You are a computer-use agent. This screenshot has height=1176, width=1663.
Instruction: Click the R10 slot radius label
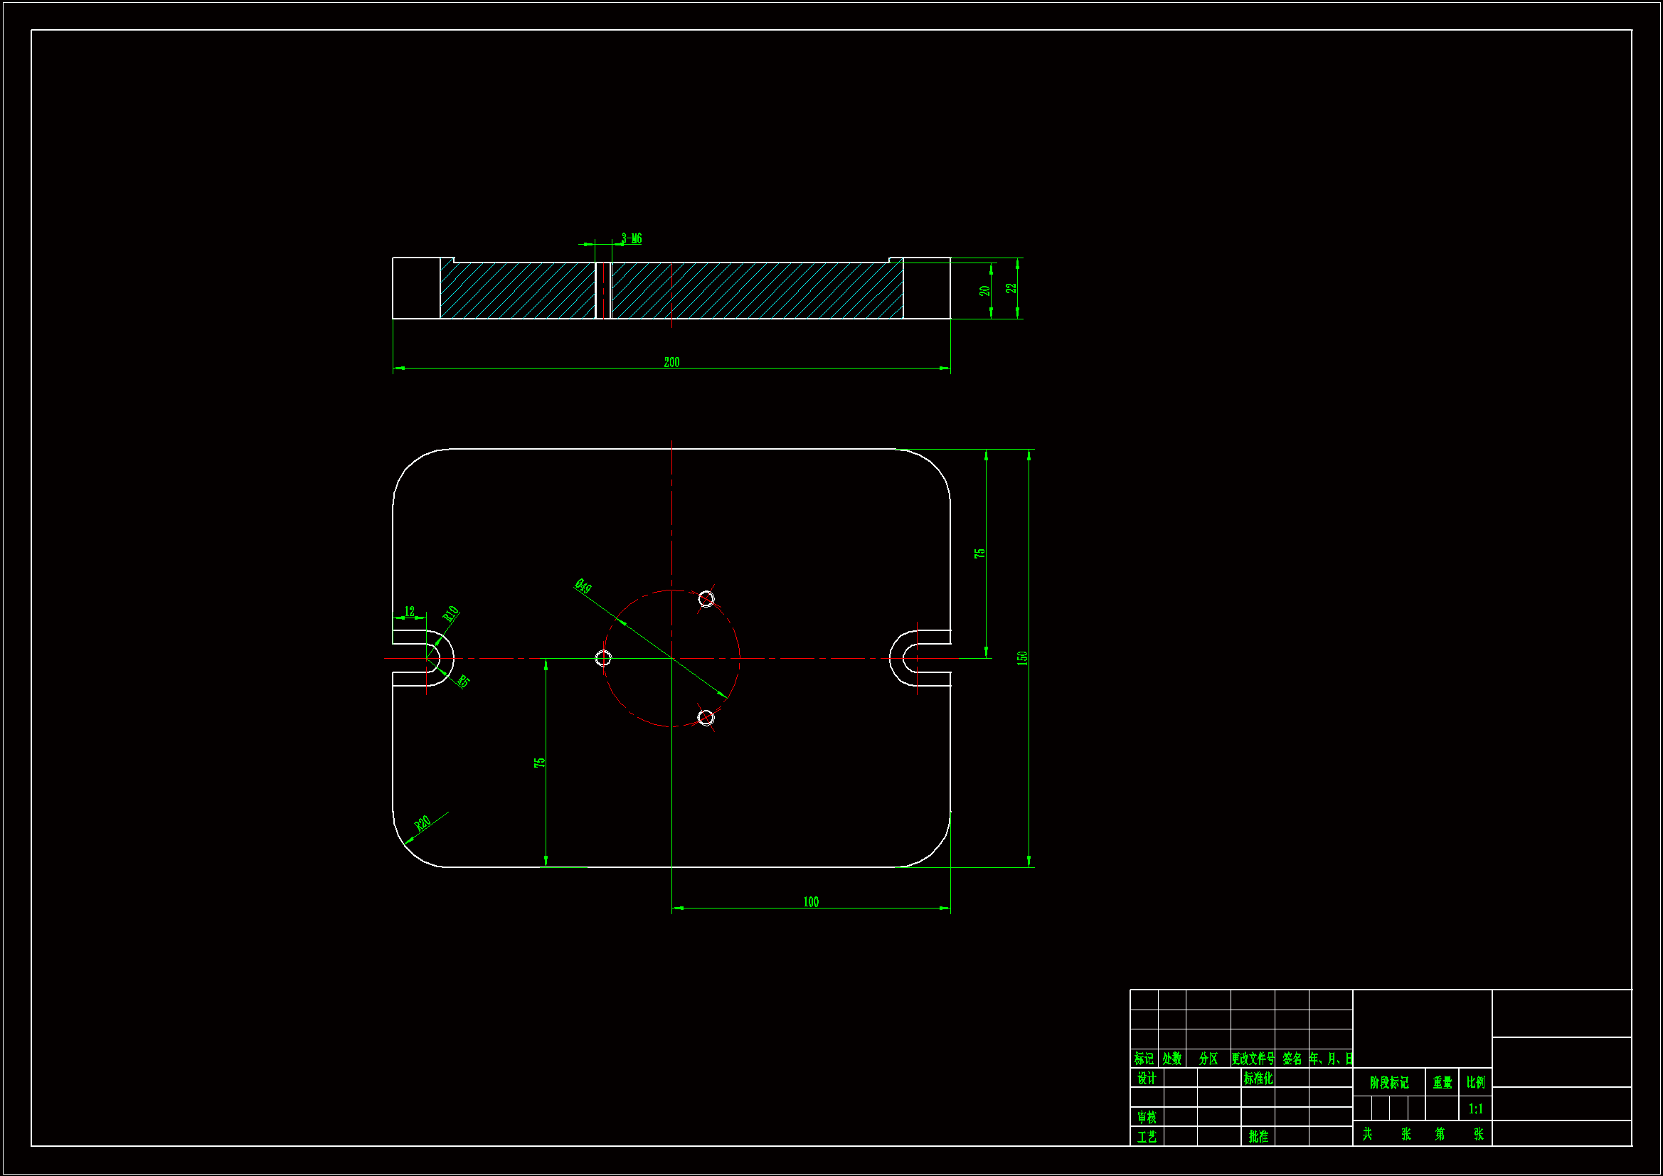pyautogui.click(x=451, y=614)
